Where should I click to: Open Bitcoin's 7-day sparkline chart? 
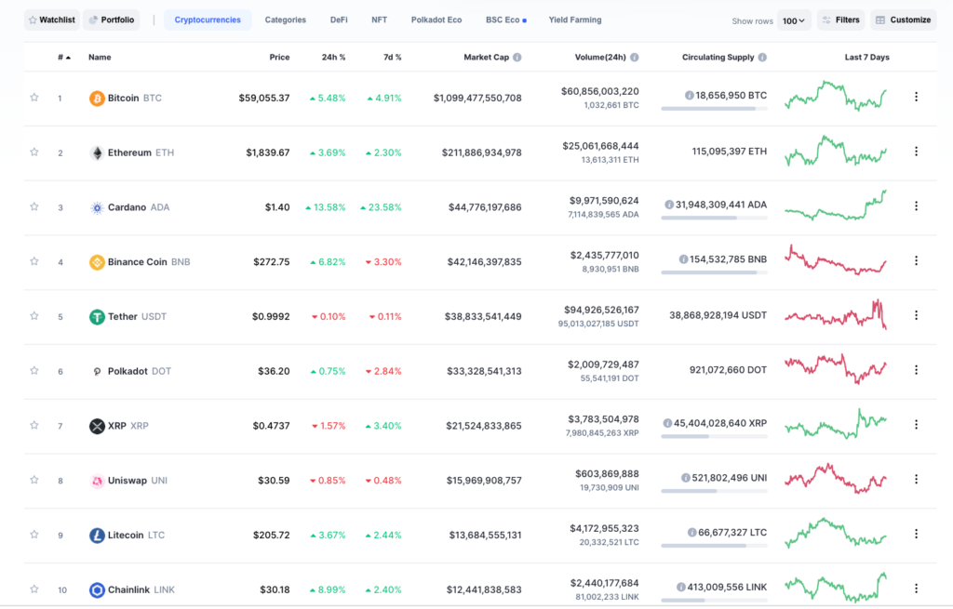pyautogui.click(x=836, y=96)
